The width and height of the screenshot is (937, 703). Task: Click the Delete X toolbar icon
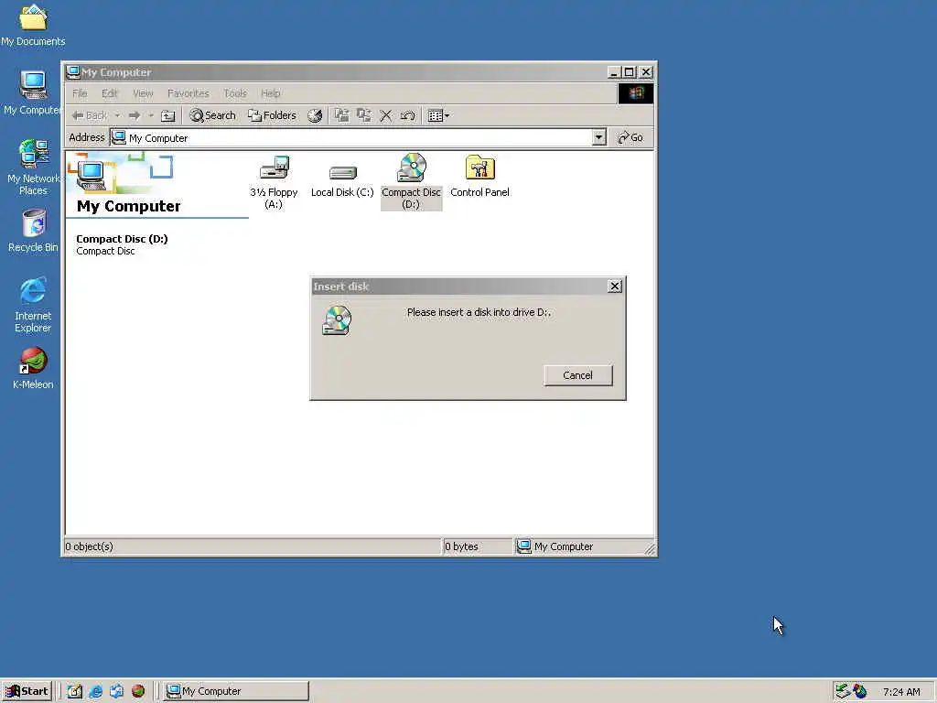(386, 115)
